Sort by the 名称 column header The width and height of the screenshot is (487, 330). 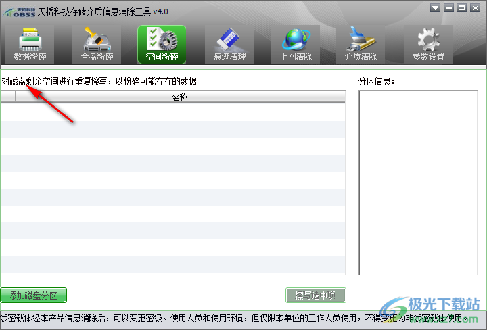click(180, 97)
